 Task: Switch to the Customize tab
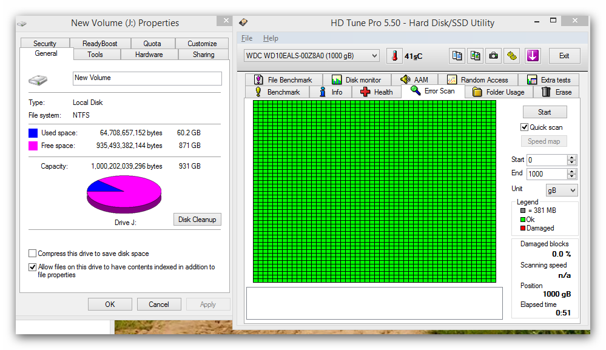[202, 43]
